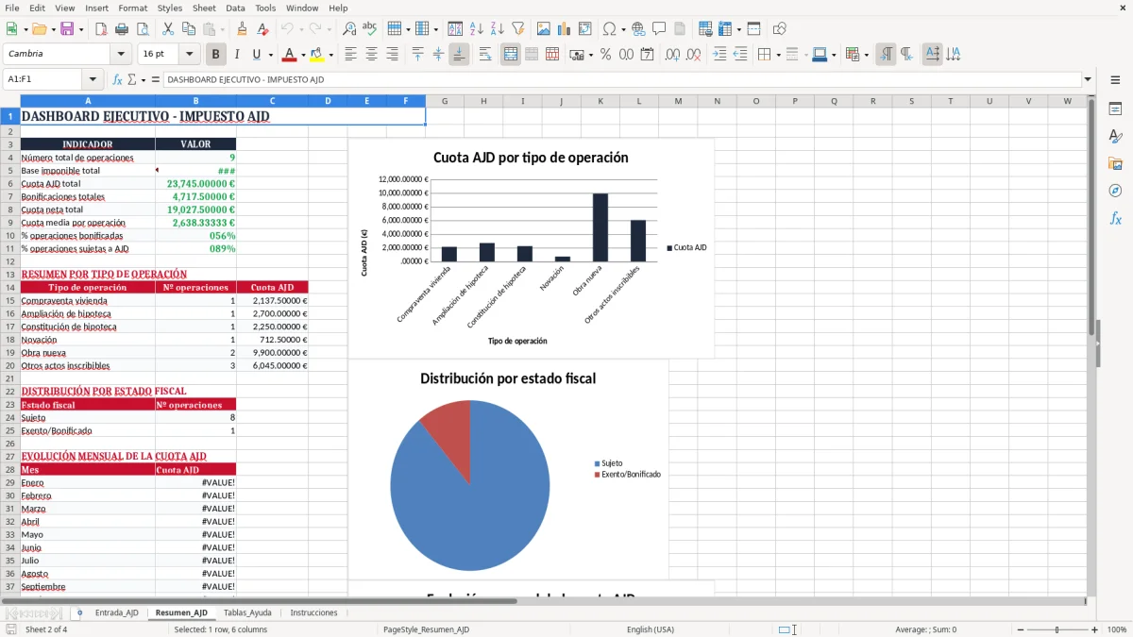Switch to the Tablas_Ayuda sheet tab
The width and height of the screenshot is (1133, 637).
(x=247, y=612)
